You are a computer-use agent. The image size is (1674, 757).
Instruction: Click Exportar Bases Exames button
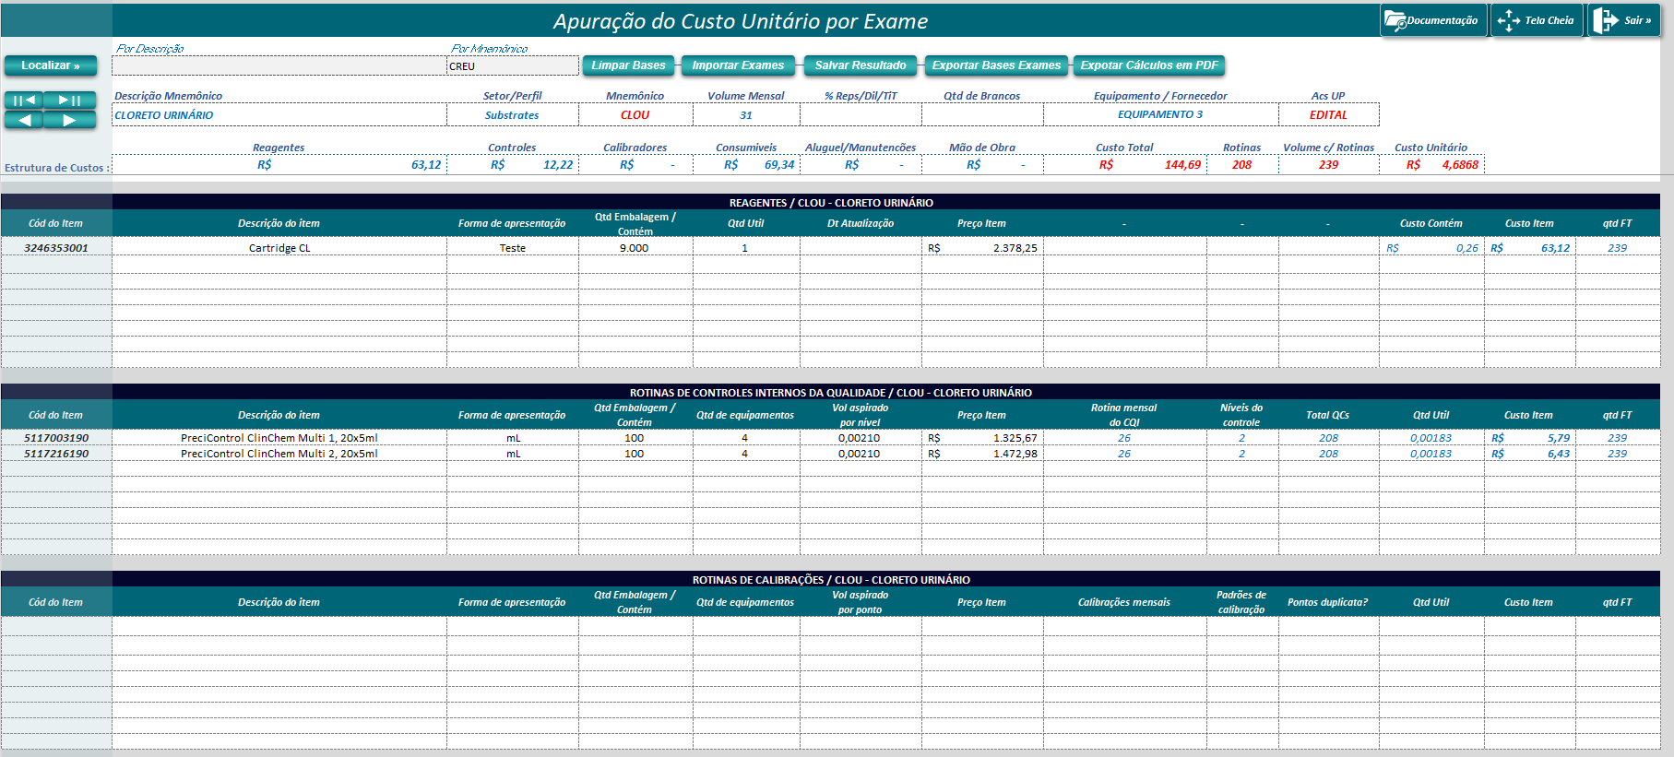pyautogui.click(x=996, y=65)
